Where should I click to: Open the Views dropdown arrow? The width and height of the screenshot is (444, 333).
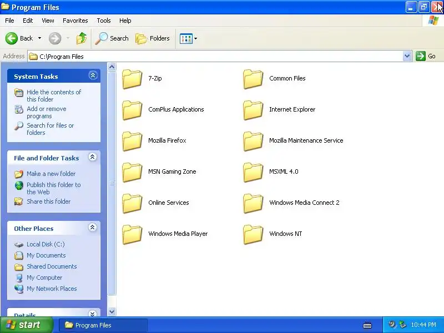196,38
